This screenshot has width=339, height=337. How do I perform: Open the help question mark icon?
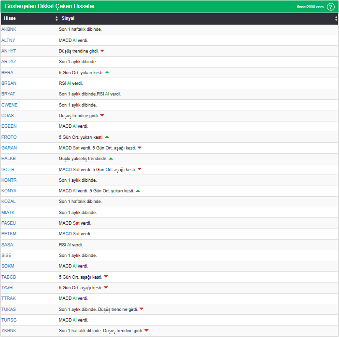331,7
